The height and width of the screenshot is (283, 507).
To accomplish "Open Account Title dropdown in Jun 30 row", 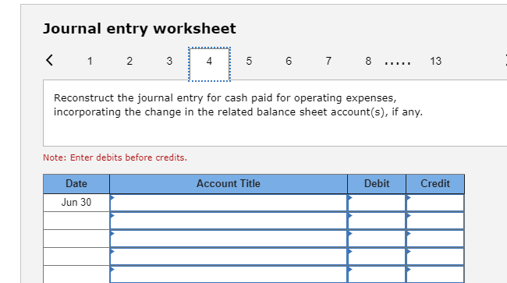I will click(x=229, y=203).
